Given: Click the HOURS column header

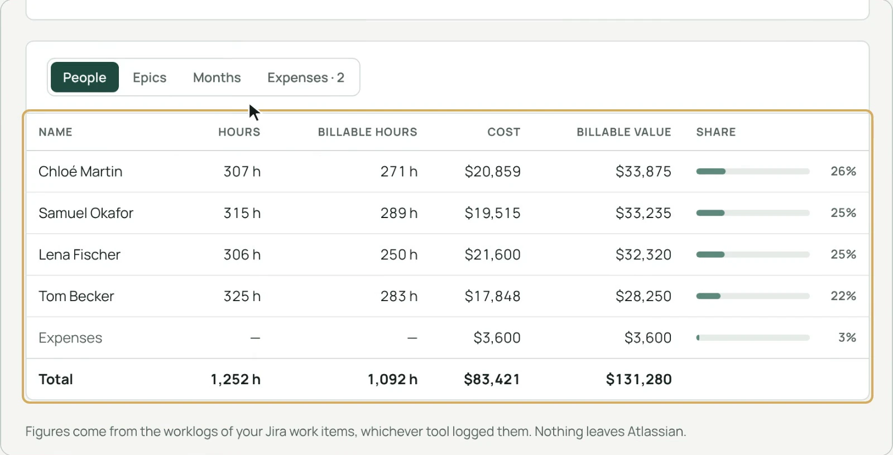Looking at the screenshot, I should 239,132.
